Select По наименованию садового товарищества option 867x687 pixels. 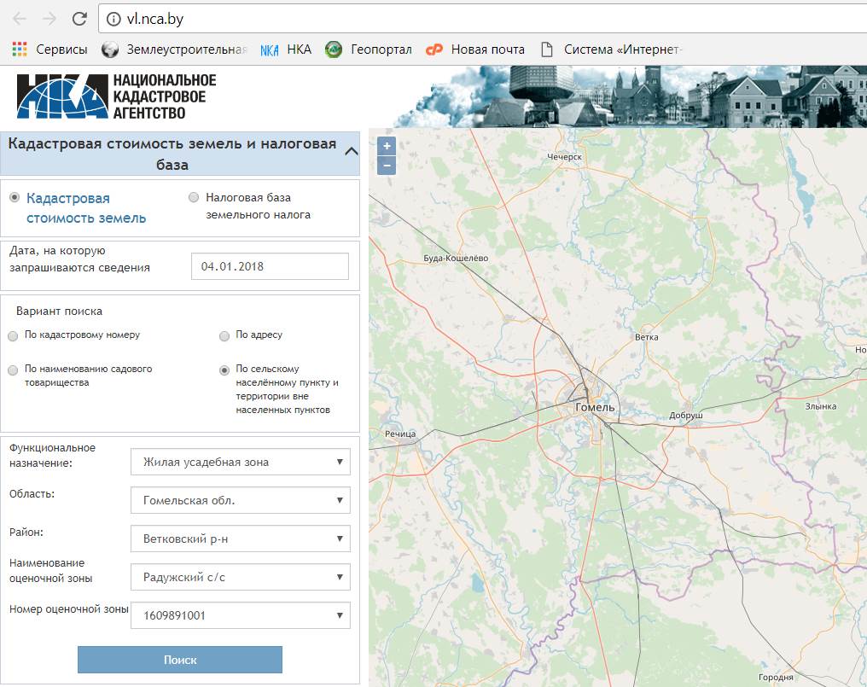point(14,370)
